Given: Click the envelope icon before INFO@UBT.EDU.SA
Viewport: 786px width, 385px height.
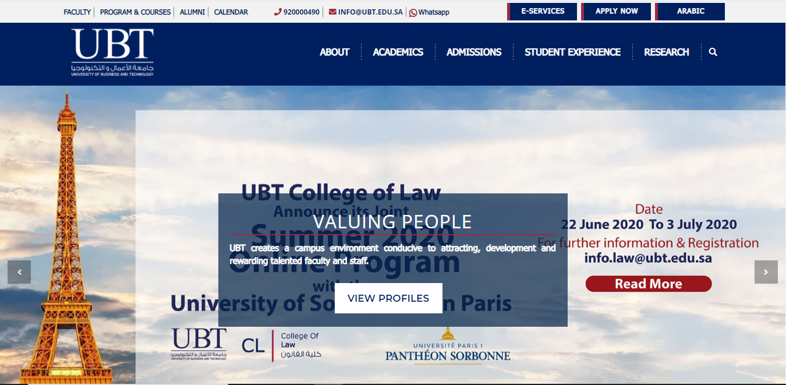Looking at the screenshot, I should pos(332,12).
